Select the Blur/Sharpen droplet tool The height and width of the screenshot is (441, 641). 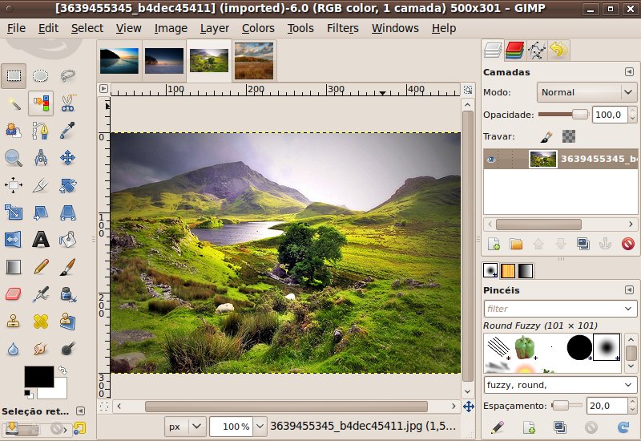click(x=14, y=349)
